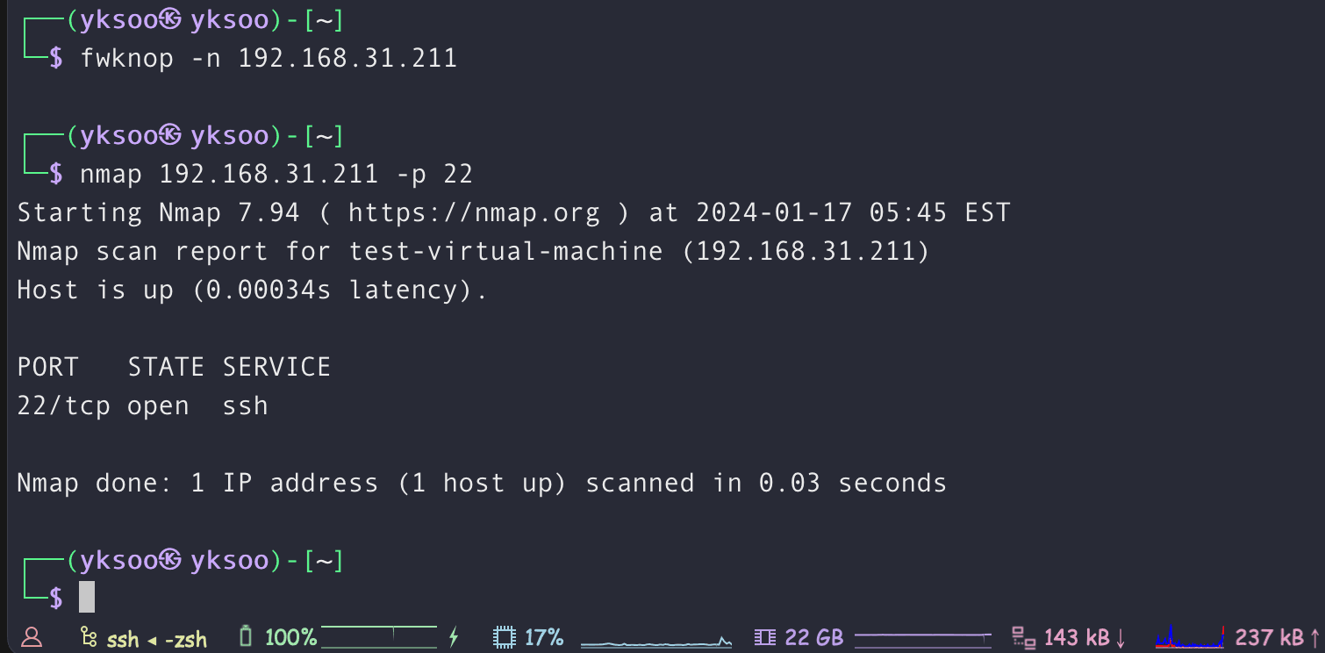The height and width of the screenshot is (653, 1325).
Task: Click the nmap 192.168.31.211 -p 22 command
Action: (276, 174)
